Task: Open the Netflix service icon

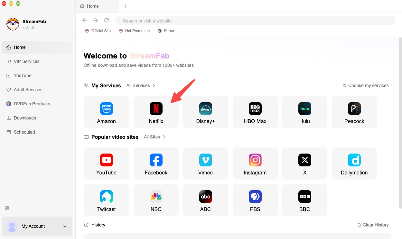Action: click(x=156, y=112)
